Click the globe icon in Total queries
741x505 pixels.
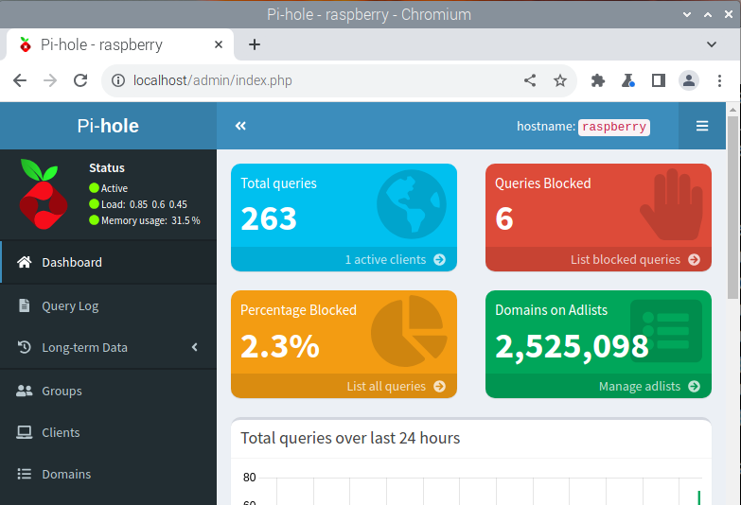point(411,204)
